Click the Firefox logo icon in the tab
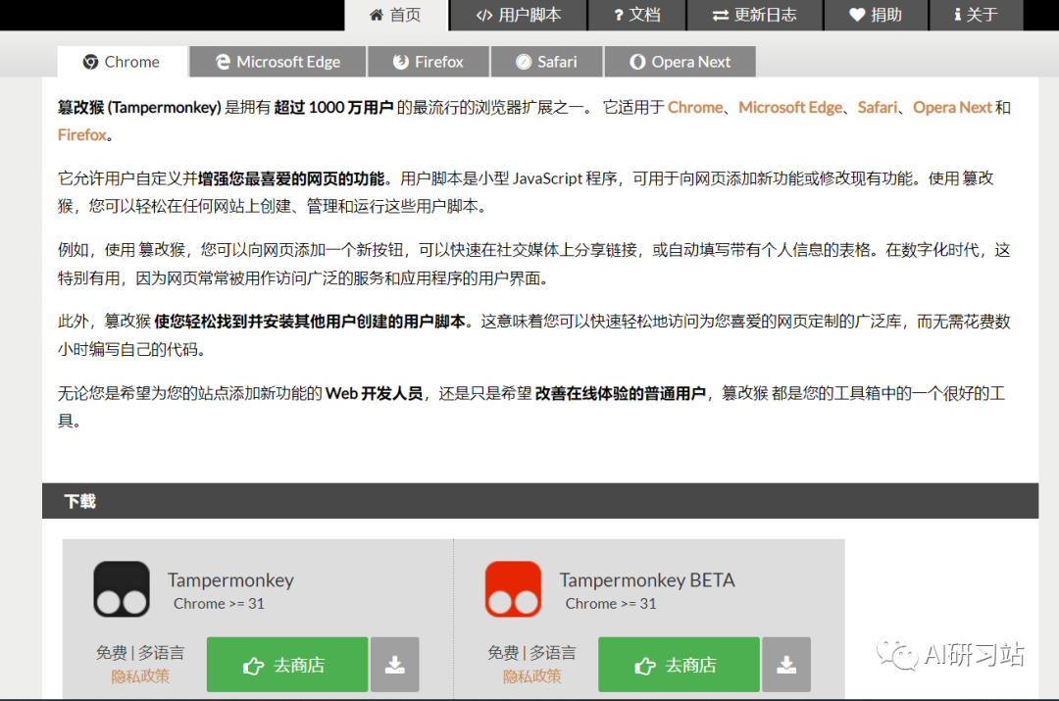 click(401, 62)
